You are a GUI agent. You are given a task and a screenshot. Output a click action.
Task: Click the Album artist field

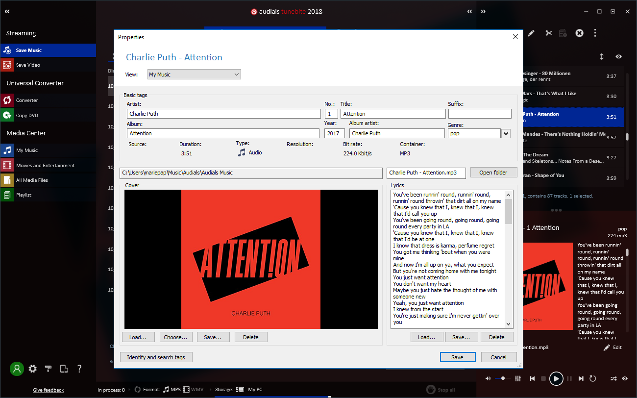pyautogui.click(x=397, y=133)
